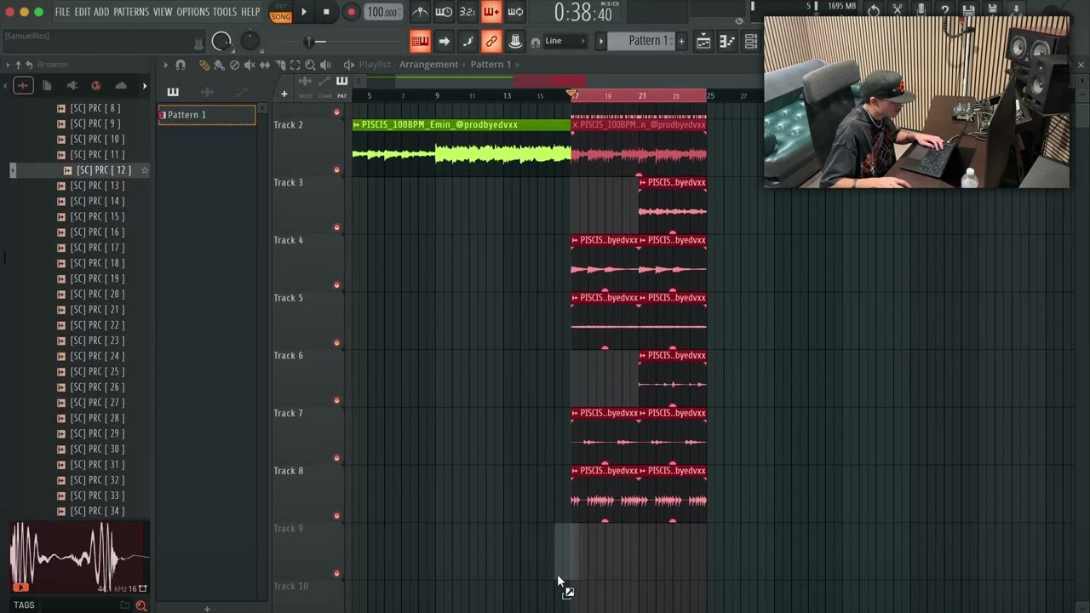Adjust the main volume knob
The height and width of the screenshot is (613, 1090).
[x=221, y=41]
